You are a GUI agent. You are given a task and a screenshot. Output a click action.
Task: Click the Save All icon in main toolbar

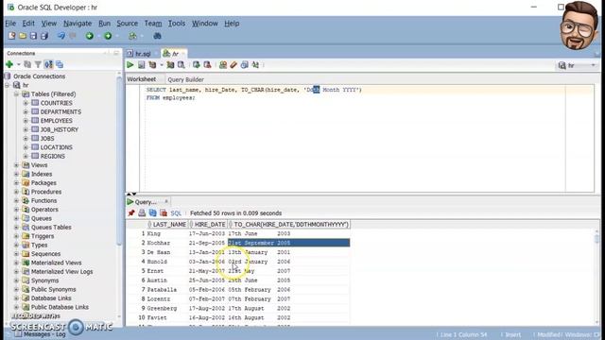click(44, 36)
